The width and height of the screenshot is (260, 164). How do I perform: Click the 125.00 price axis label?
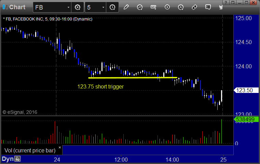(x=244, y=18)
